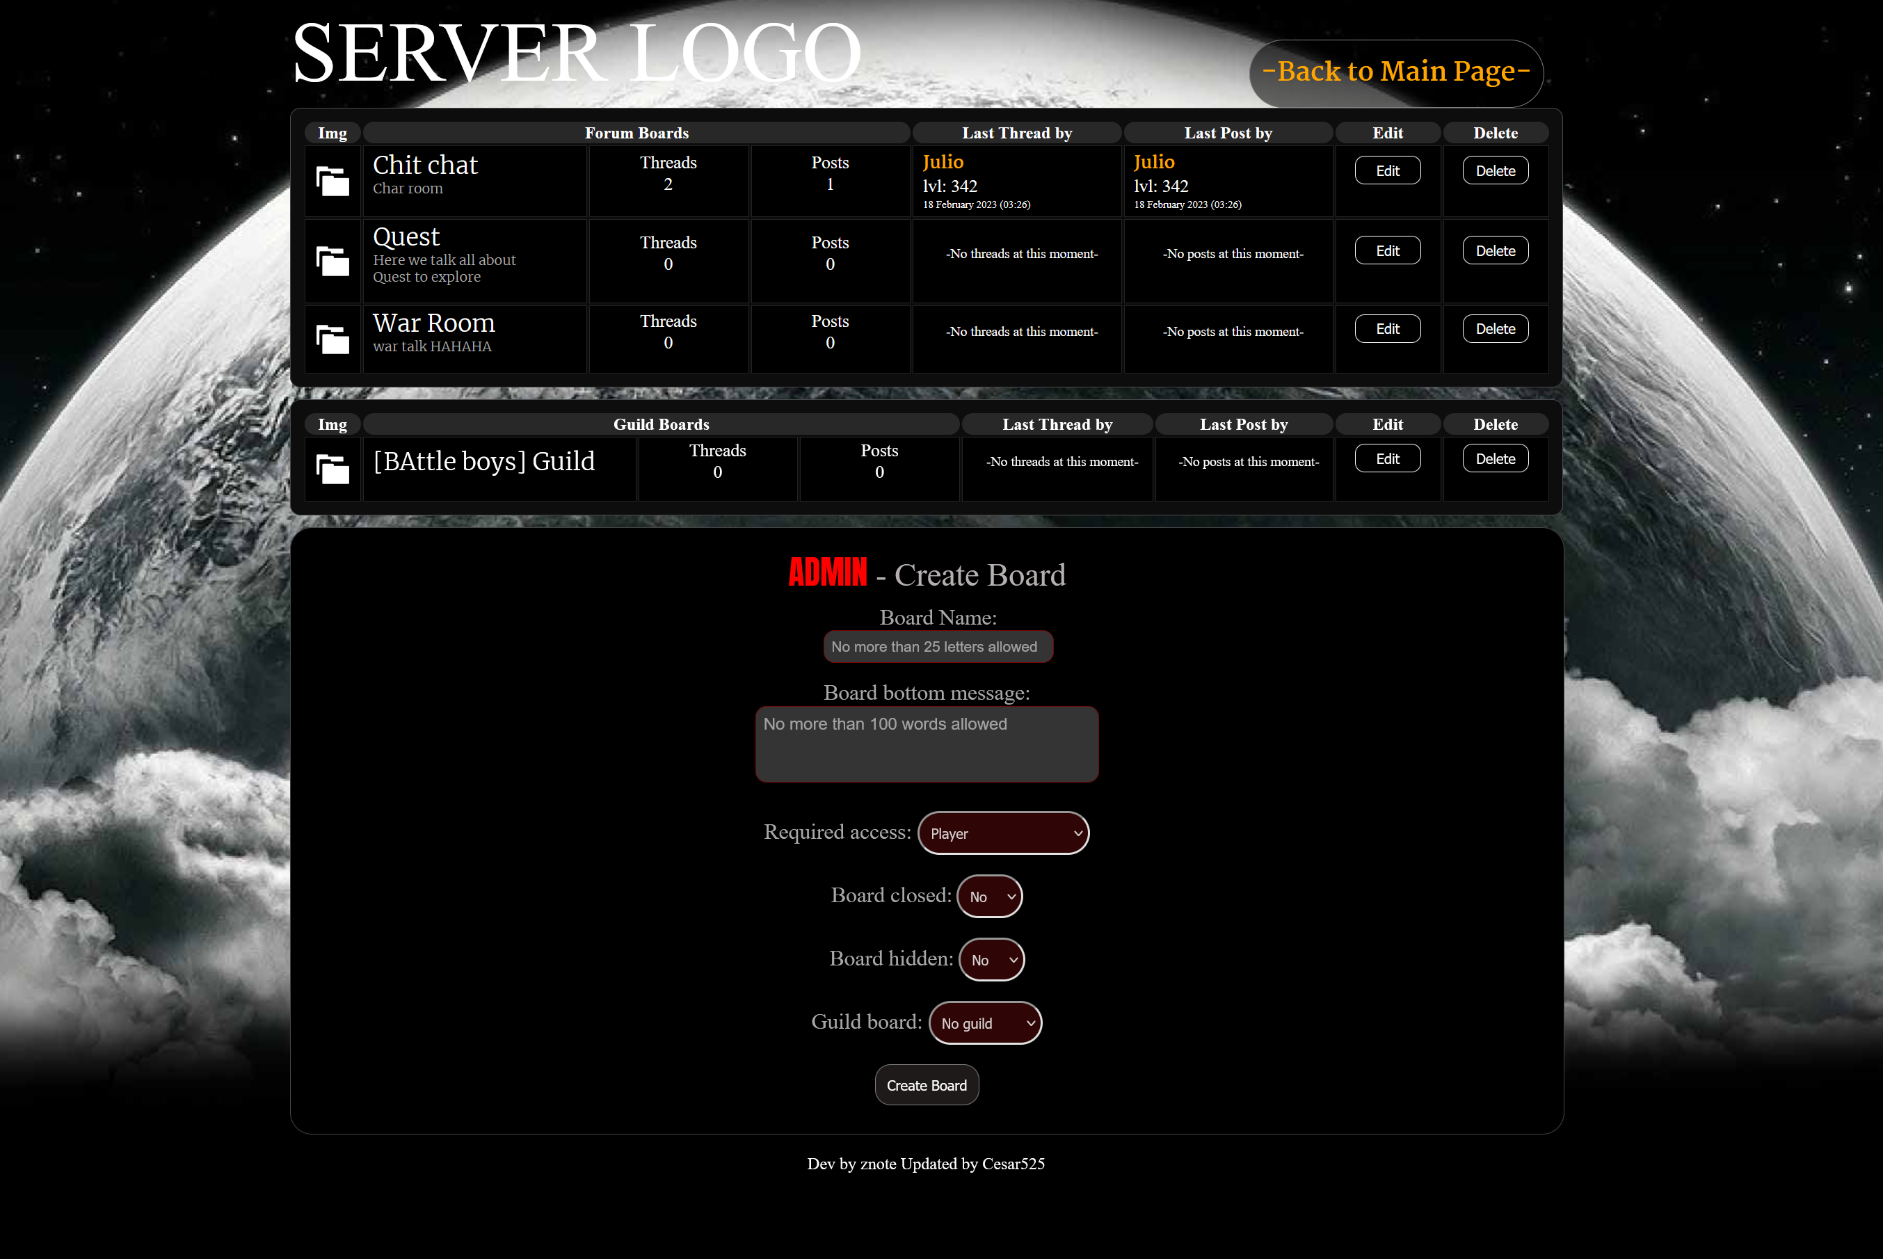Image resolution: width=1883 pixels, height=1259 pixels.
Task: Open the Board closed dropdown
Action: pos(989,896)
